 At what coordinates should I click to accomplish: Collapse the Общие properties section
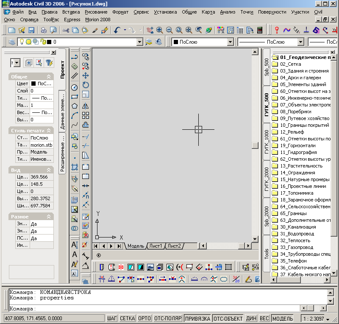pyautogui.click(x=49, y=77)
